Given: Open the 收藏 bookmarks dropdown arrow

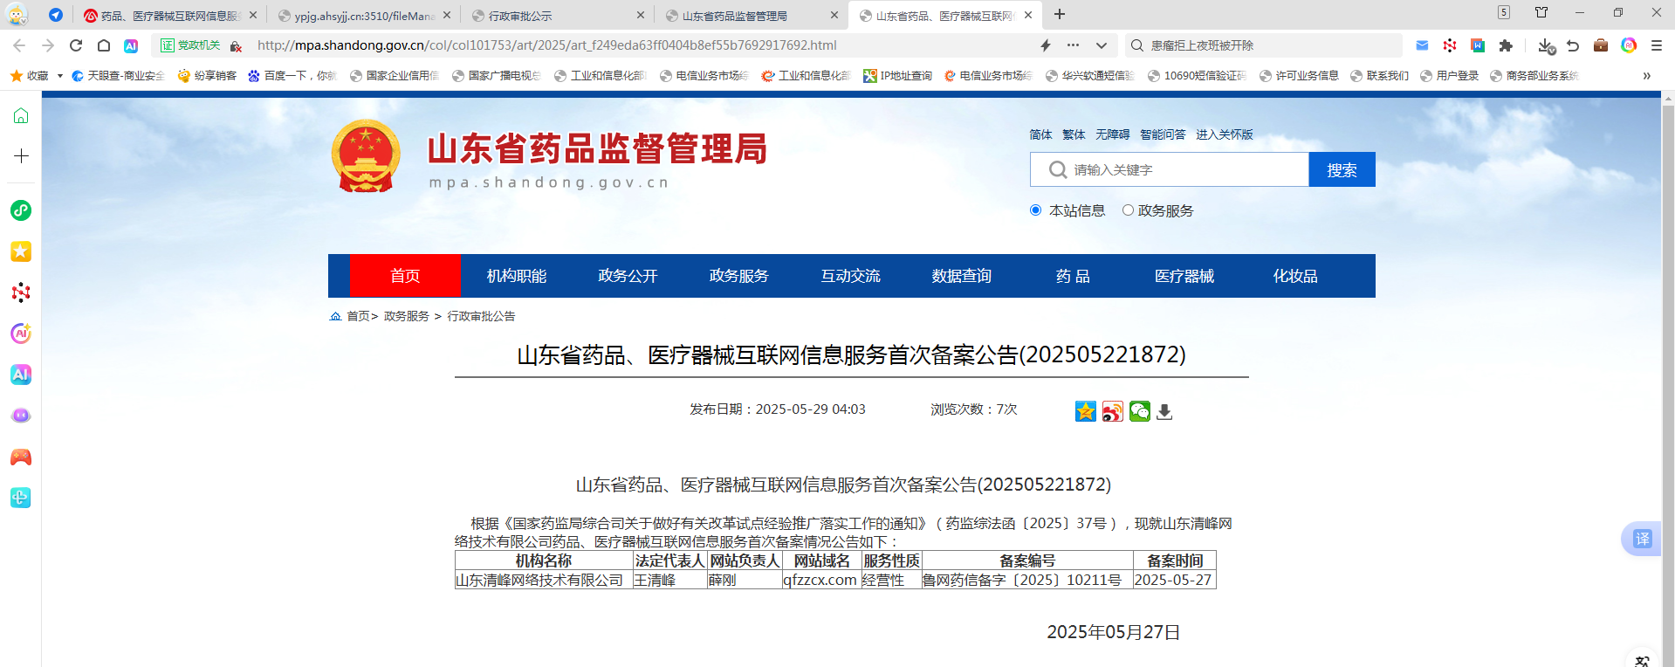Looking at the screenshot, I should pyautogui.click(x=60, y=76).
